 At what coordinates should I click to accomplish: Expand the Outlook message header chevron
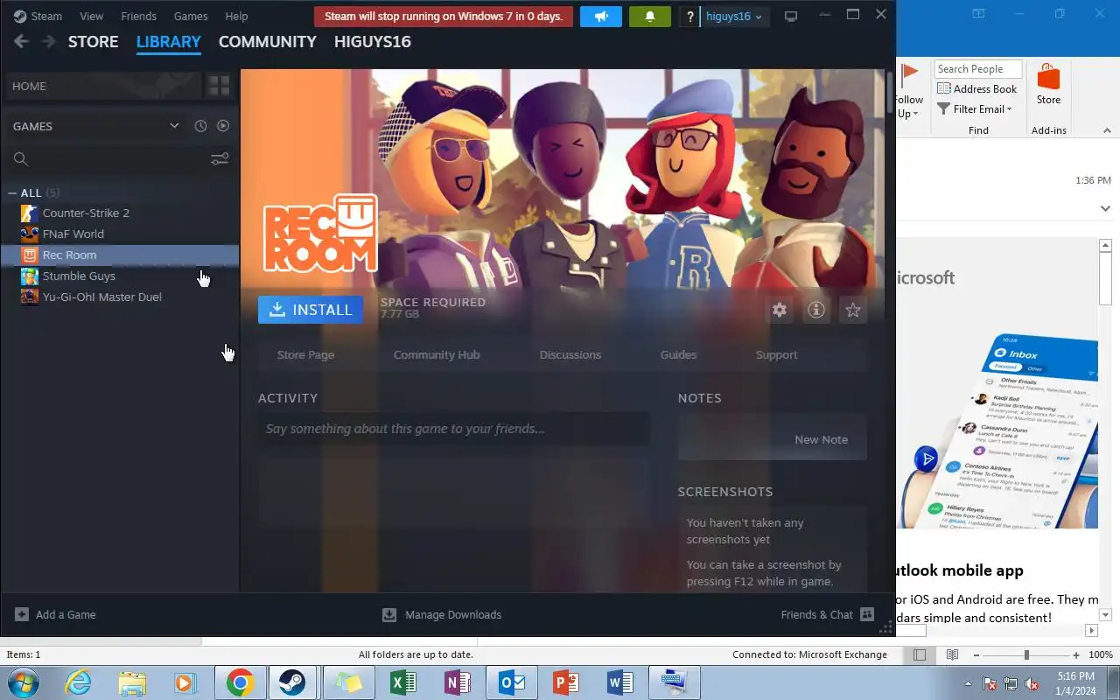click(1105, 208)
